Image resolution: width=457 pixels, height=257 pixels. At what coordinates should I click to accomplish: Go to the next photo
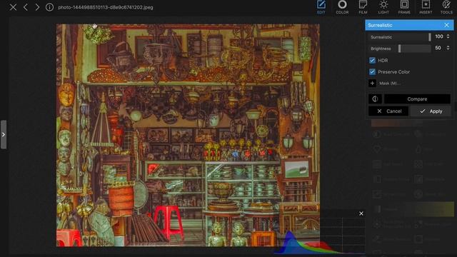(x=37, y=7)
